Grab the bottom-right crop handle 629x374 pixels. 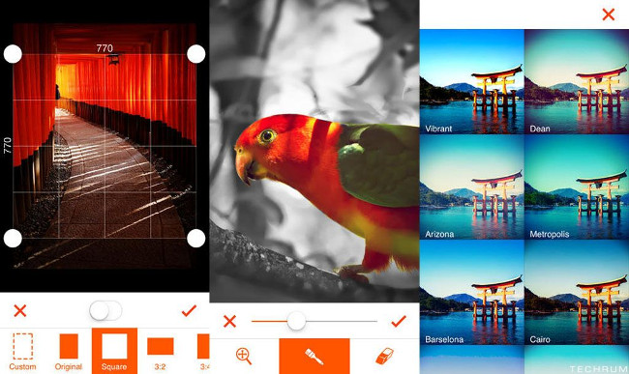196,239
